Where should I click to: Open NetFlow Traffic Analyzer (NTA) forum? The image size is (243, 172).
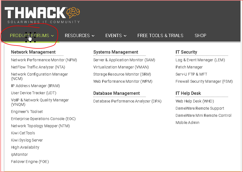(x=38, y=67)
